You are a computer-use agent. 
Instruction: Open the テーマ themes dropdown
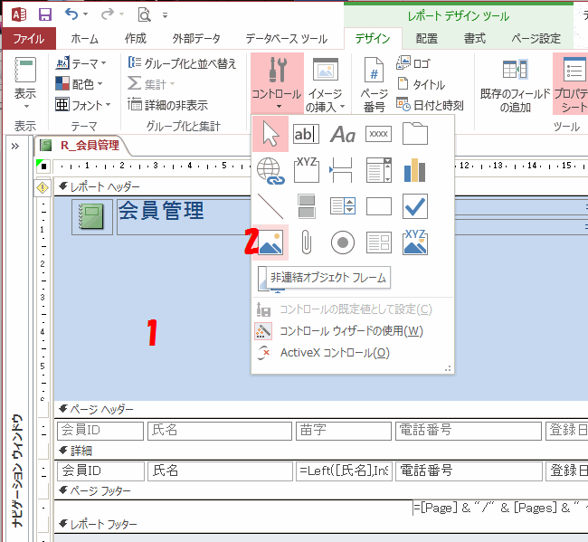(x=81, y=63)
